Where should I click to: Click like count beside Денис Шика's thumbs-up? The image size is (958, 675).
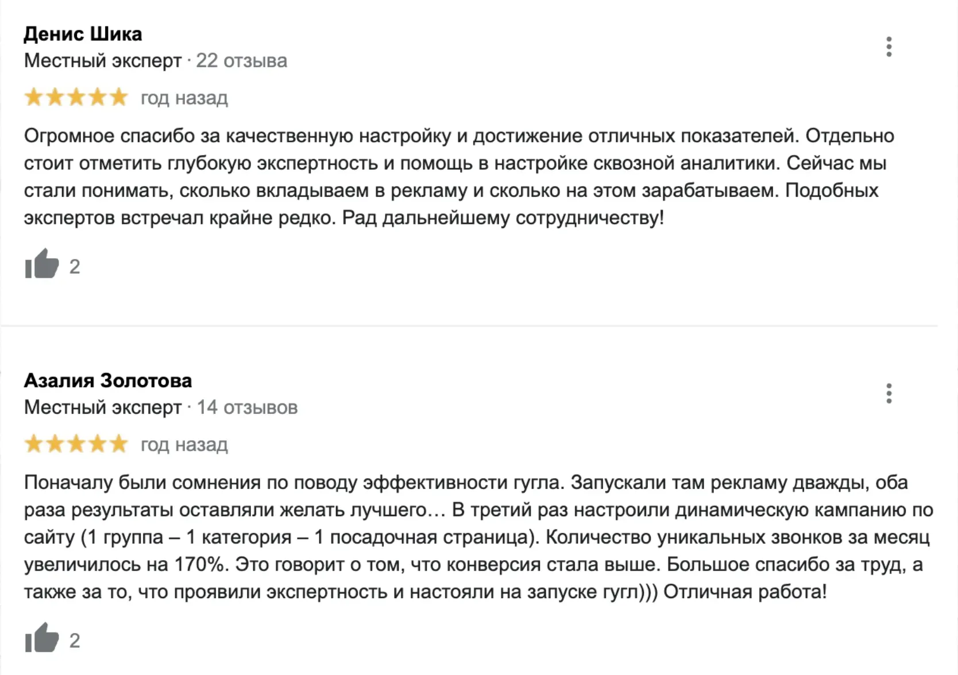(x=75, y=266)
